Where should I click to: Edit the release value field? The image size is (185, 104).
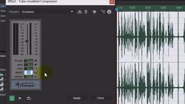29,76
